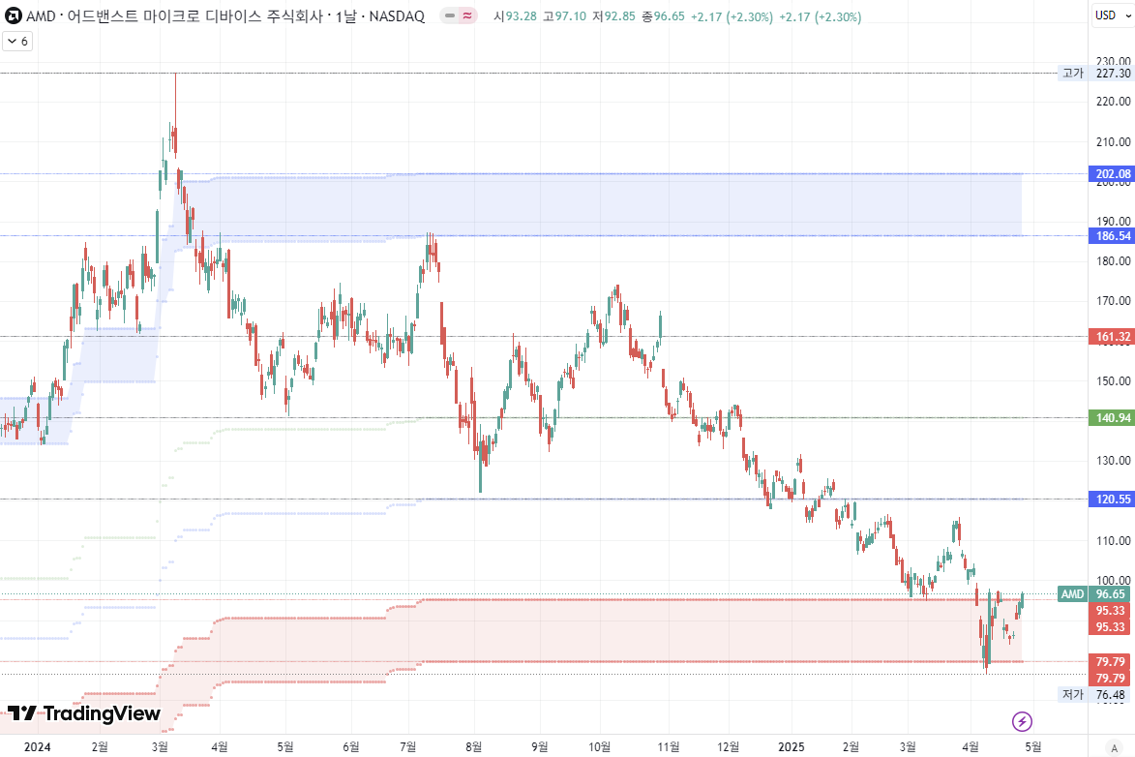Click the 7월 label on time axis
This screenshot has width=1135, height=757.
click(x=407, y=747)
